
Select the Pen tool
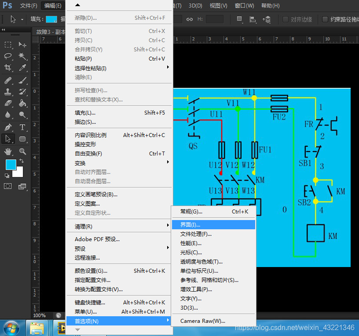point(8,127)
